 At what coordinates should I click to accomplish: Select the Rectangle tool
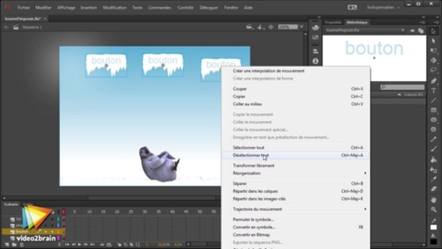pos(434,110)
